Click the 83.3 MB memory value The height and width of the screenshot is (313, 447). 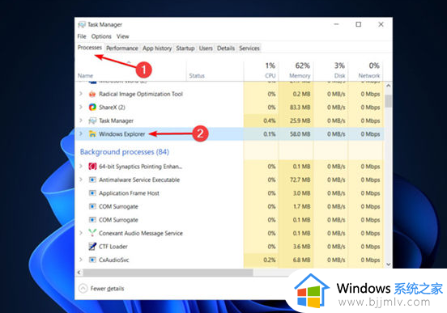[300, 108]
